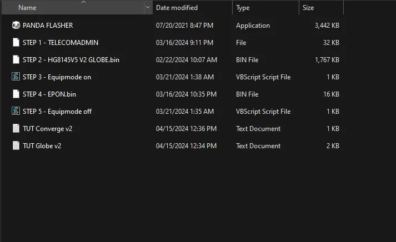Click Text Document type for TUT Globe v2
Image resolution: width=396 pixels, height=242 pixels.
point(258,146)
